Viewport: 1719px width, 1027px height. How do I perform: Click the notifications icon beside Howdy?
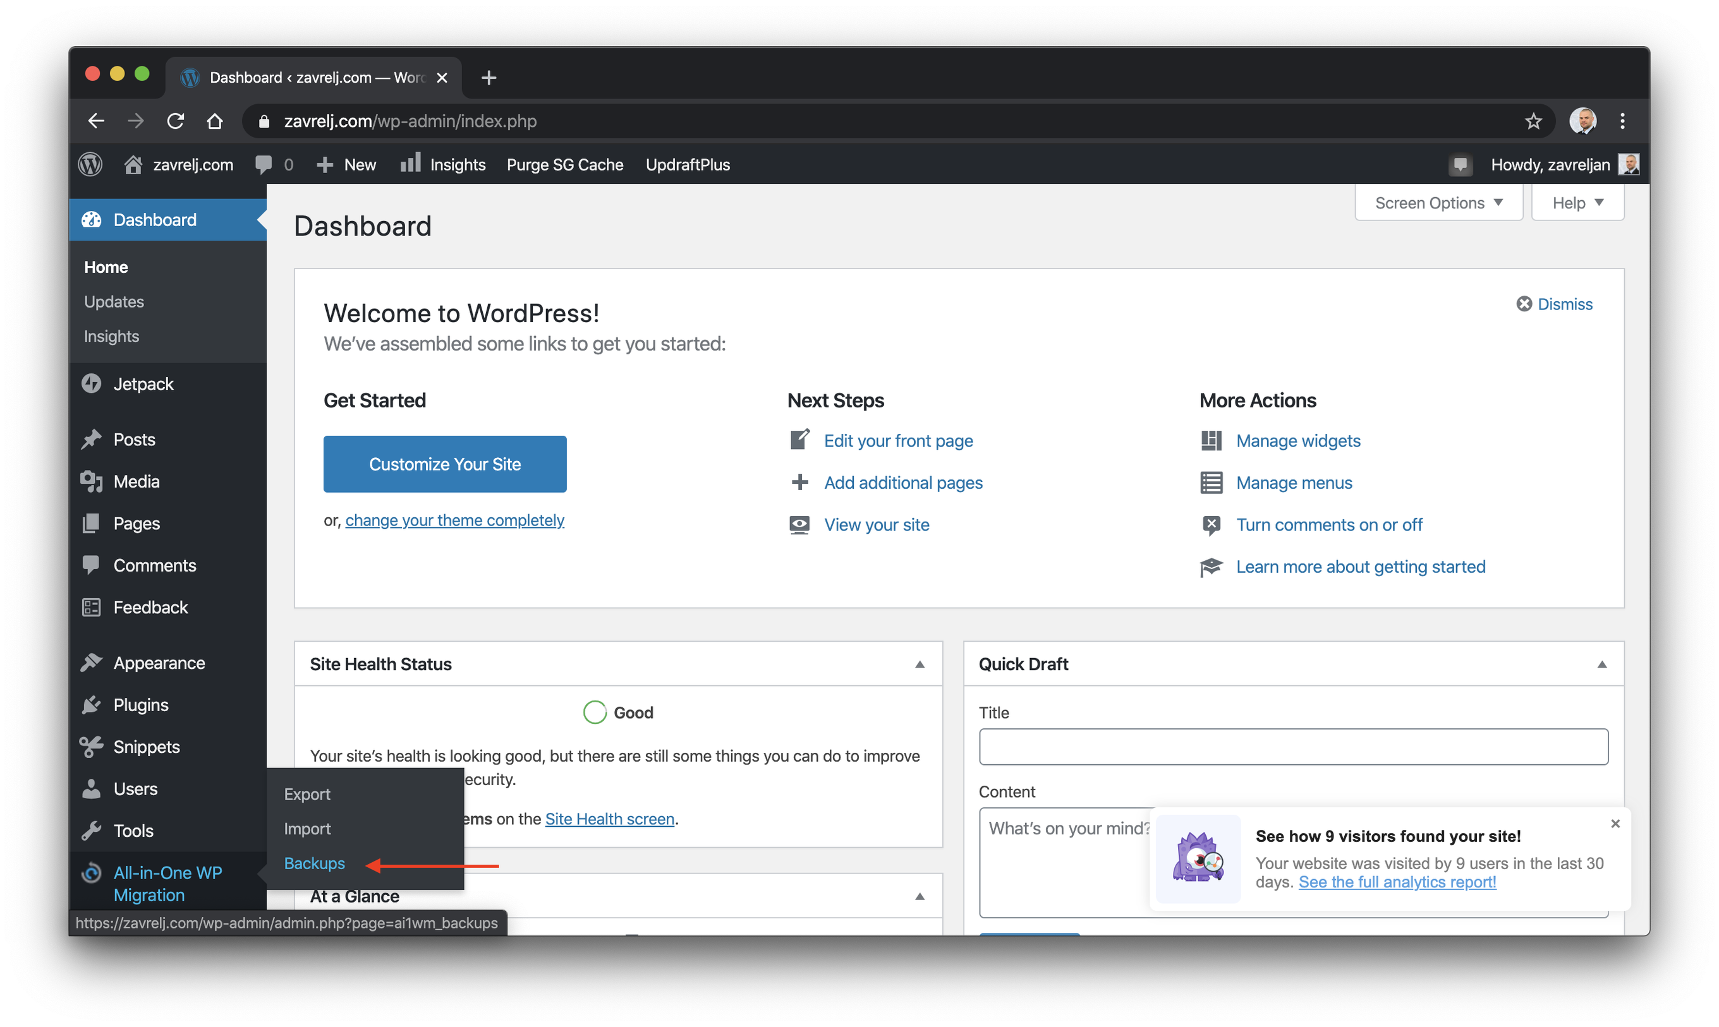(1460, 165)
